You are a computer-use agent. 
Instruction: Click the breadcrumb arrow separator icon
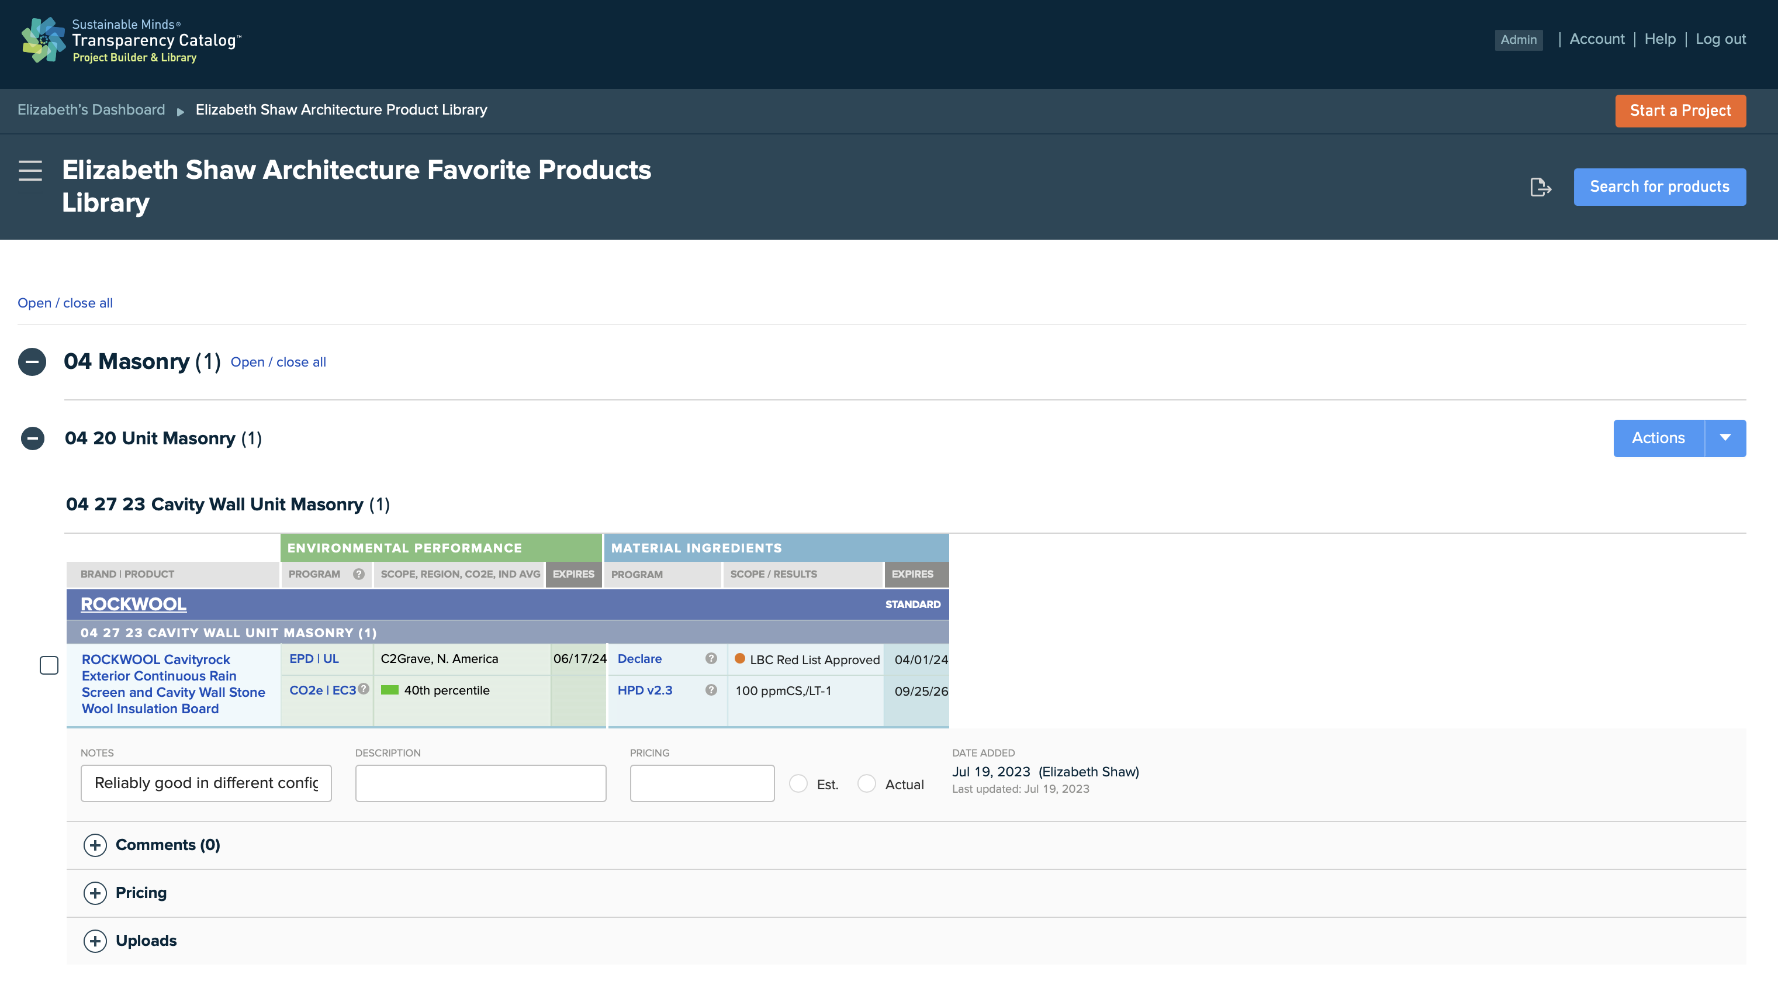[x=180, y=111]
